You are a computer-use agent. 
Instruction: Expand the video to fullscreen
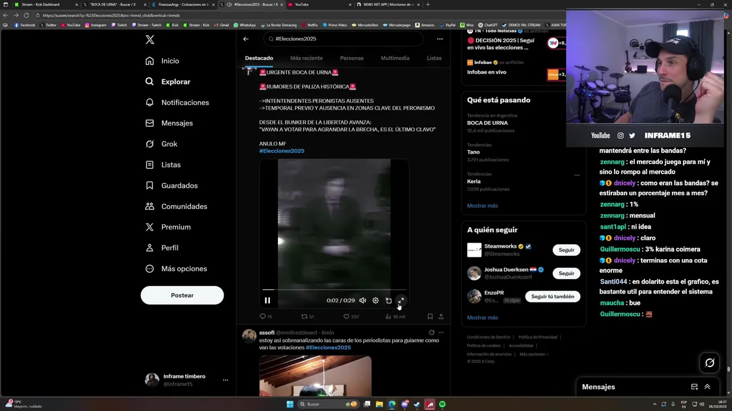tap(401, 301)
